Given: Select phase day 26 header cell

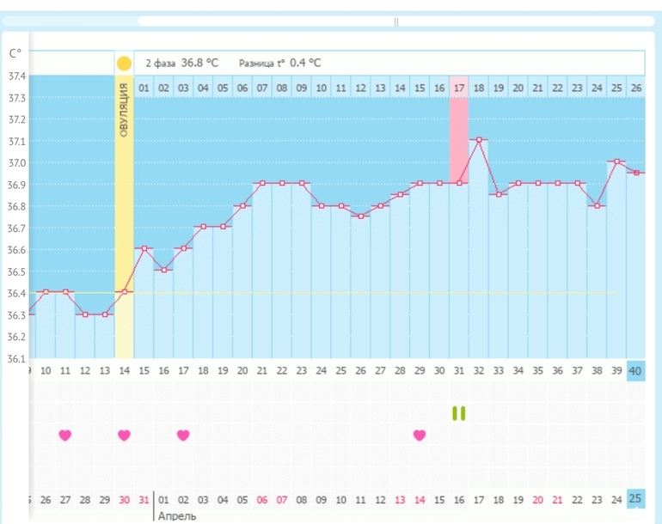Looking at the screenshot, I should (636, 88).
